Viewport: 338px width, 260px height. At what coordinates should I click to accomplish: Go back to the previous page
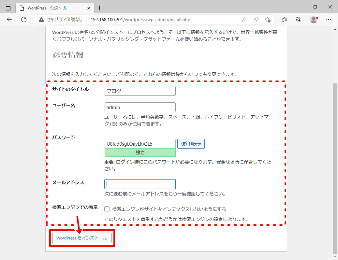click(x=9, y=20)
